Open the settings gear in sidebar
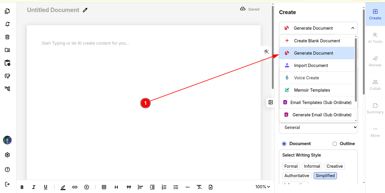 click(8, 155)
